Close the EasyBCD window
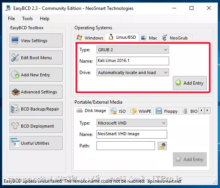220x188 pixels. coord(209,8)
